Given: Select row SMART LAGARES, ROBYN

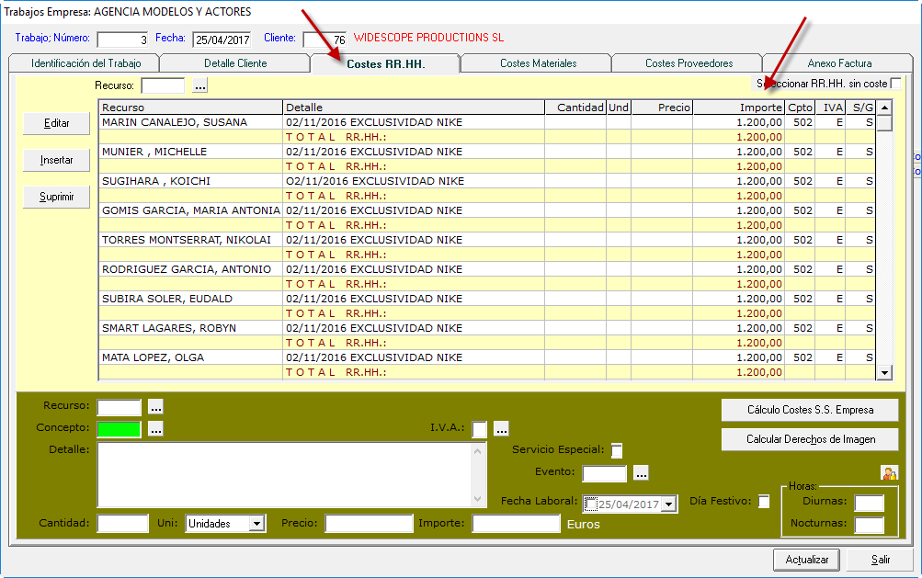Looking at the screenshot, I should [x=487, y=328].
